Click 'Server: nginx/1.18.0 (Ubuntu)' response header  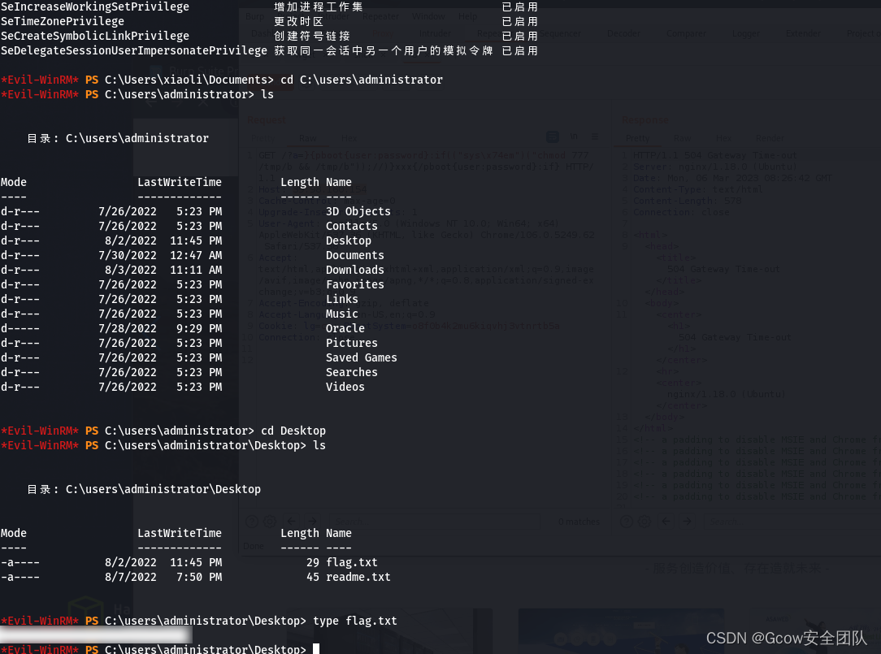point(715,167)
